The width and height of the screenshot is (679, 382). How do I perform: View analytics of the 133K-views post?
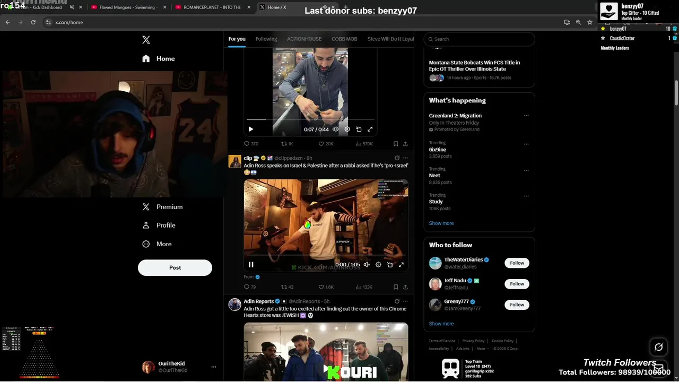click(364, 287)
